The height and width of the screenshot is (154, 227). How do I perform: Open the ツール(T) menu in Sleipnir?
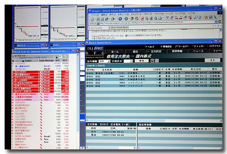(x=169, y=14)
